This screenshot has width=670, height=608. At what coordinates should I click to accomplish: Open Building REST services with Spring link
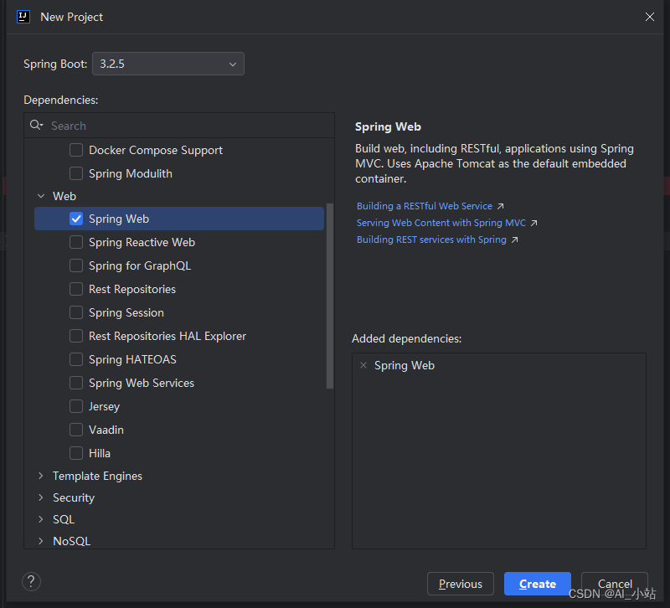click(x=431, y=240)
